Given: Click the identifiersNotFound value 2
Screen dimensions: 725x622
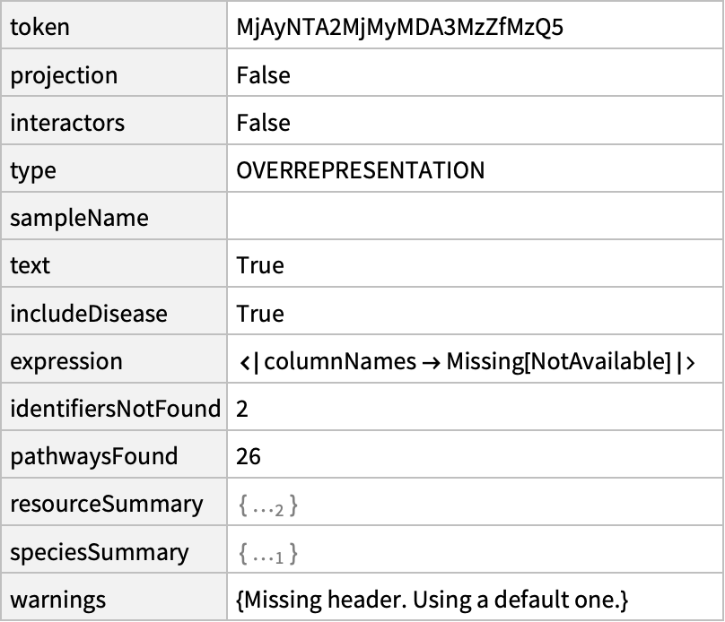Looking at the screenshot, I should [243, 410].
